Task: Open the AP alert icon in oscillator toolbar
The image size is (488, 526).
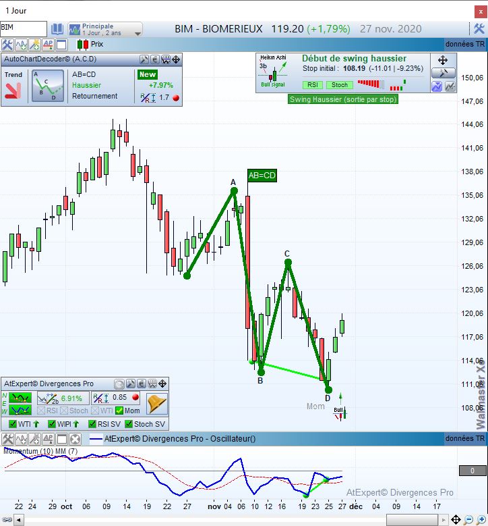Action: (x=48, y=439)
